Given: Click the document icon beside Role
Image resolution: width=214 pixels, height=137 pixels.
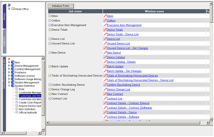Looking at the screenshot, I should (x=17, y=89).
